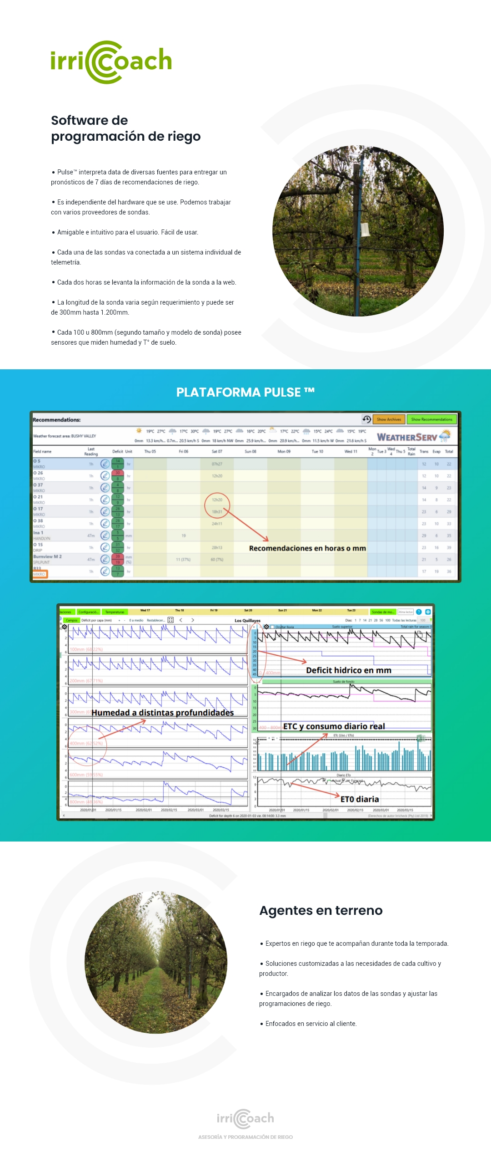This screenshot has height=1163, width=491.
Task: Open the edit icon for field O 15
Action: coord(105,547)
